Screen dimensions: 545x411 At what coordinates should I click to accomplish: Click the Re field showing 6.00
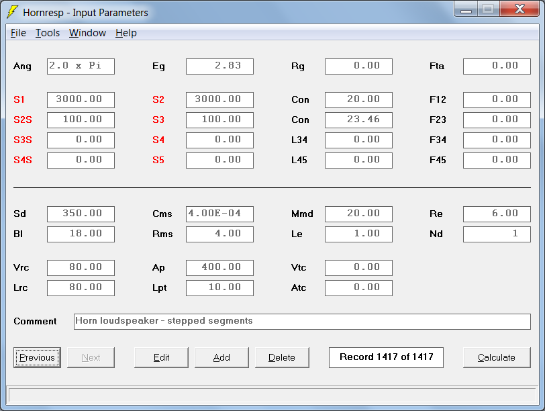pos(497,214)
